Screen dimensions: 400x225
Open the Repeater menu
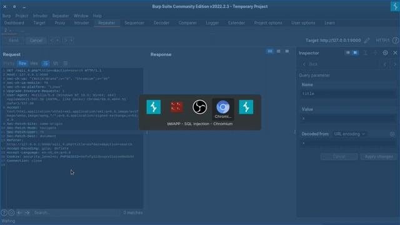tap(61, 16)
